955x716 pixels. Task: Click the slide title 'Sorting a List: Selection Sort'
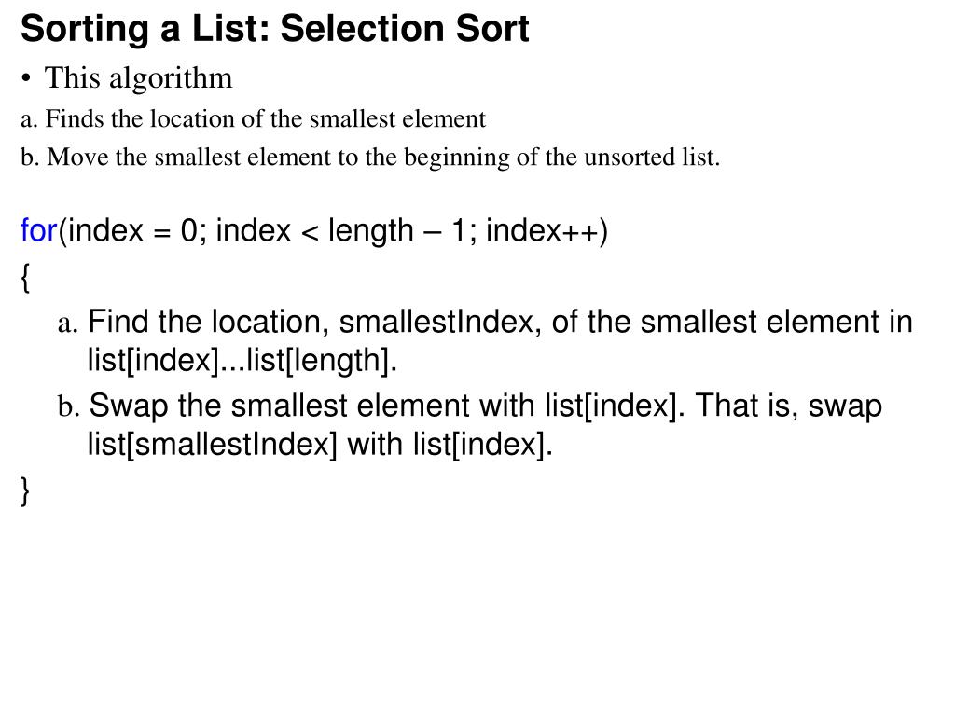(x=275, y=29)
